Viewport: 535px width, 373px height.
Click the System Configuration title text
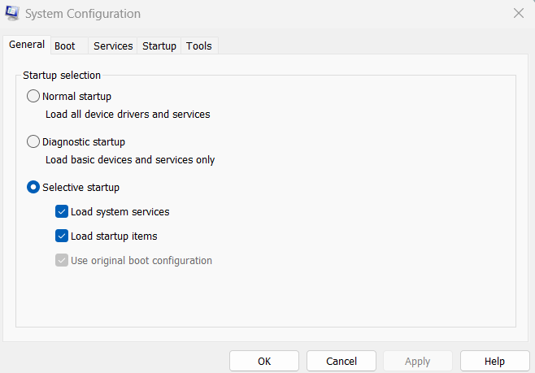coord(83,14)
